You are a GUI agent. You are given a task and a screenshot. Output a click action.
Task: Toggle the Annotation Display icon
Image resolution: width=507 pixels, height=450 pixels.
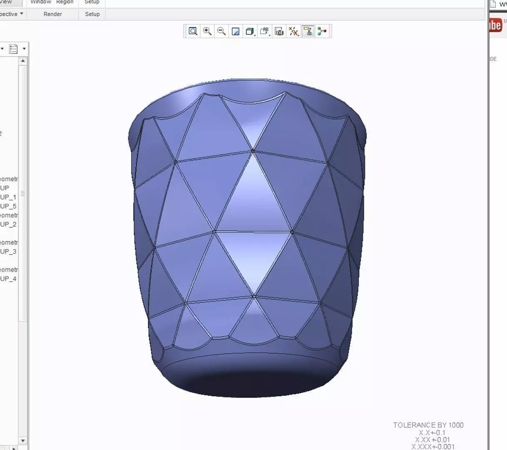[308, 31]
